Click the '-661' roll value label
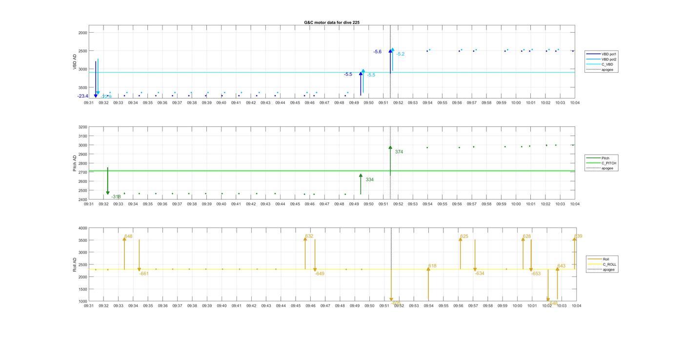Image resolution: width=683 pixels, height=338 pixels. [x=144, y=274]
